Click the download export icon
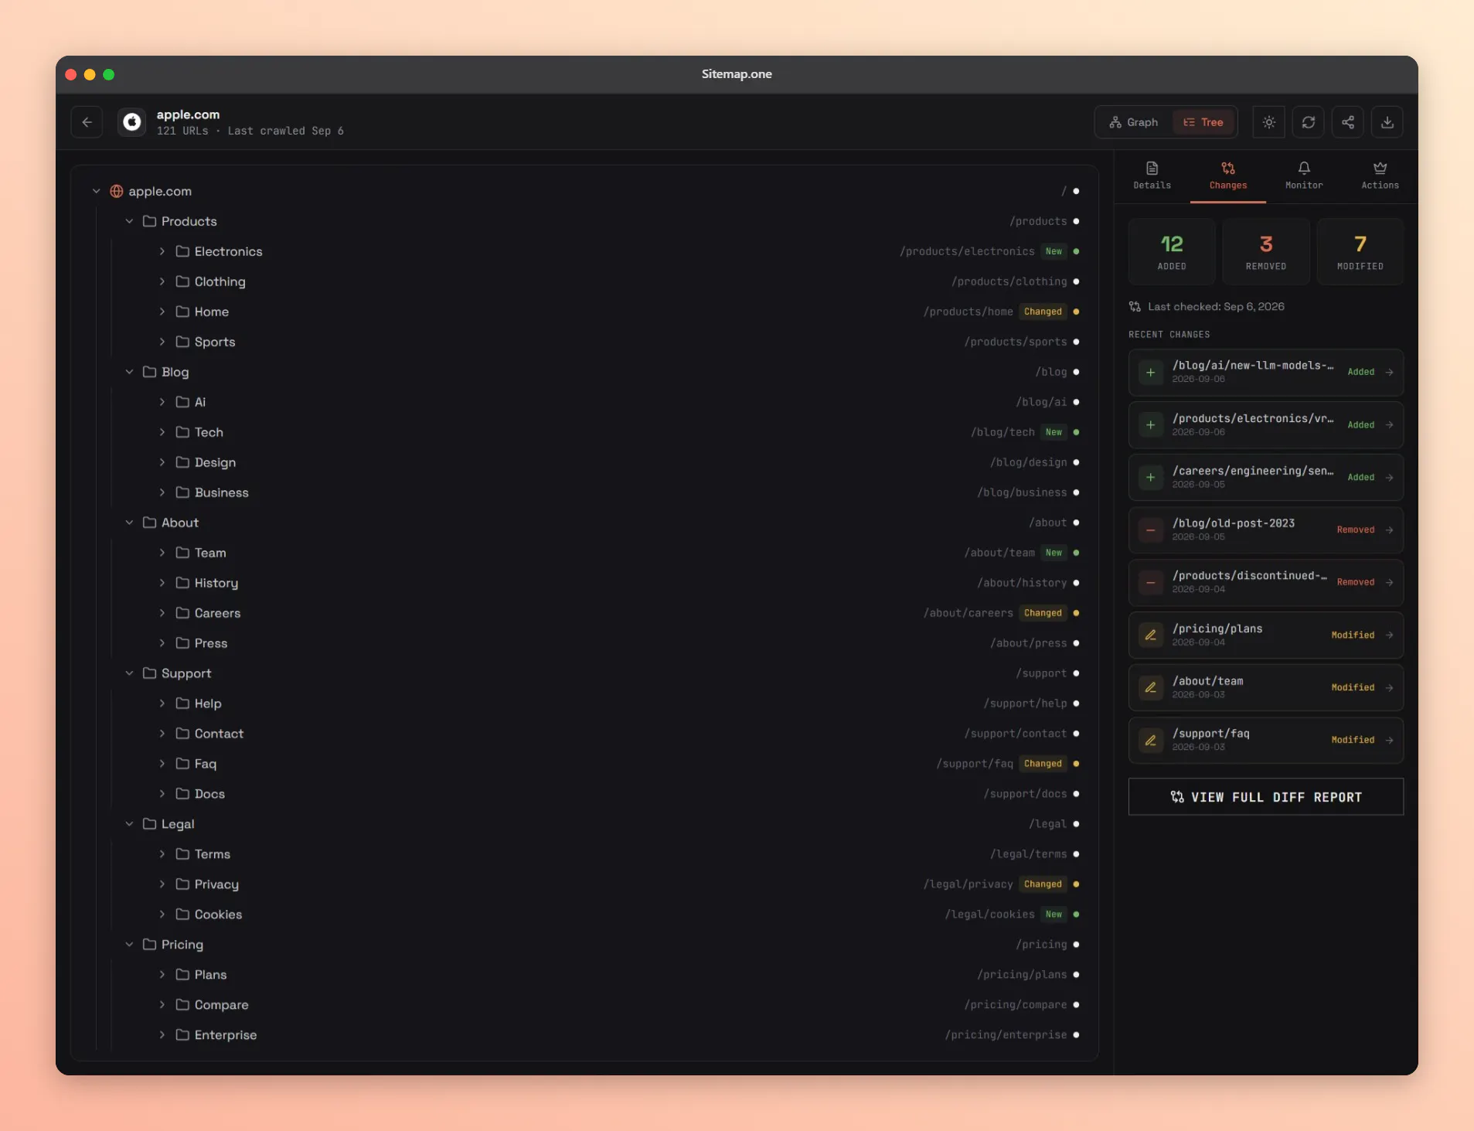The image size is (1474, 1131). [1387, 122]
